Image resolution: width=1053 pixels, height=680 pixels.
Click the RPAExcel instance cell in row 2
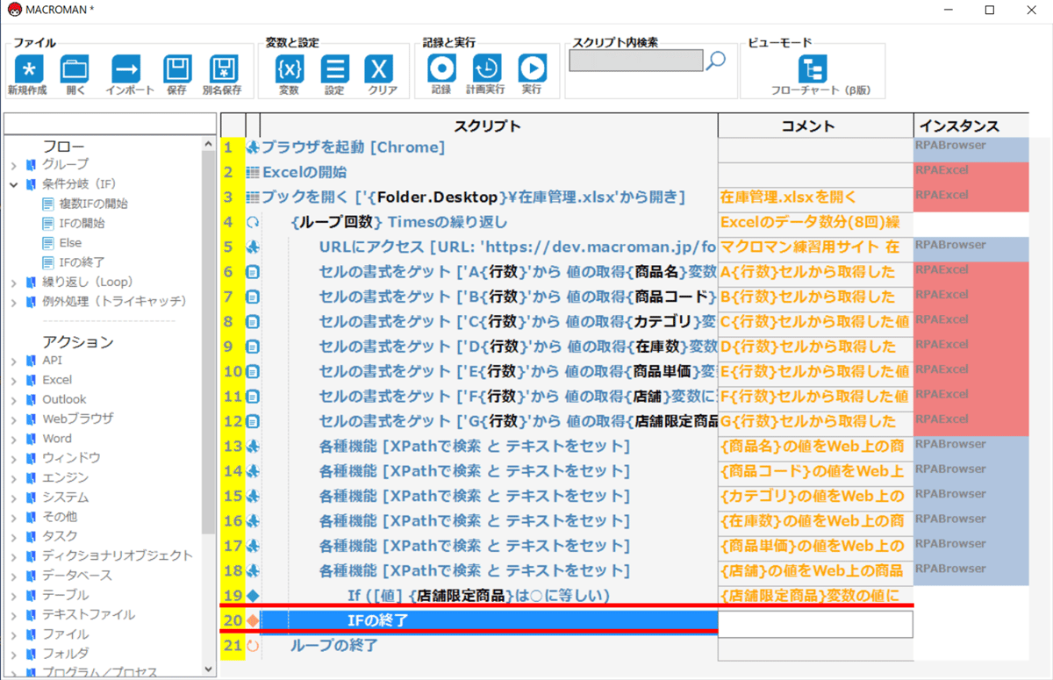(971, 174)
